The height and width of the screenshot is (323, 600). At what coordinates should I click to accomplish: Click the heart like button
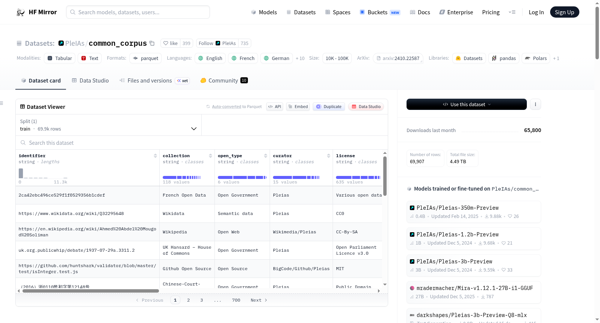coord(170,43)
